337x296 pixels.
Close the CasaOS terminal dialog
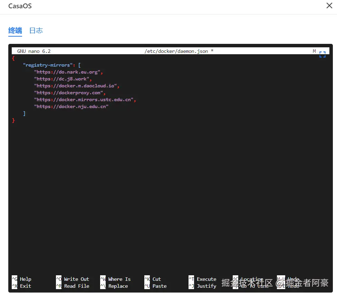[329, 6]
